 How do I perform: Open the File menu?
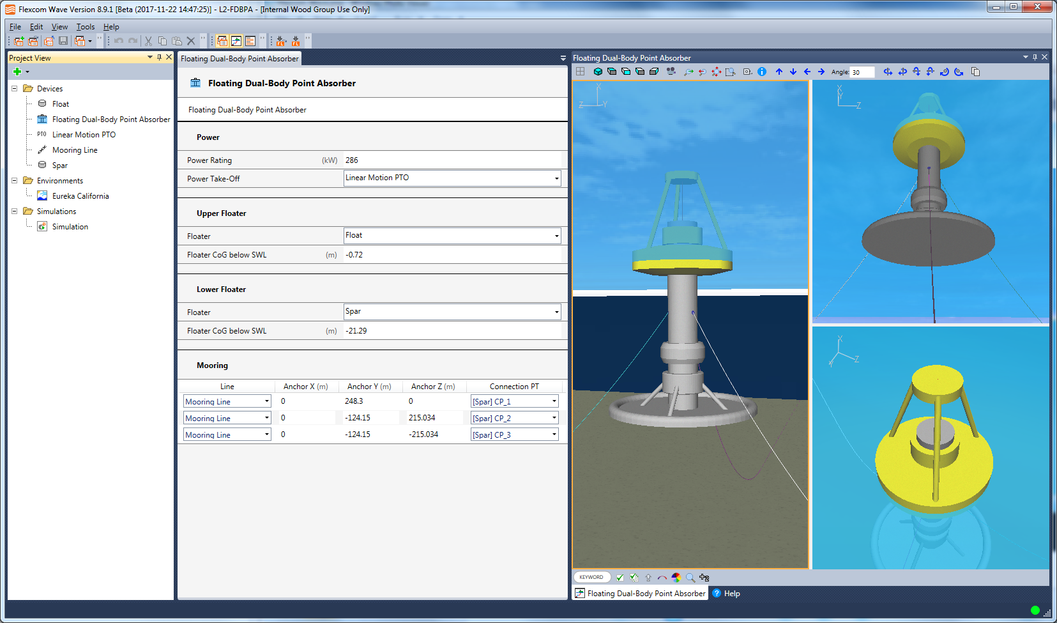tap(15, 27)
